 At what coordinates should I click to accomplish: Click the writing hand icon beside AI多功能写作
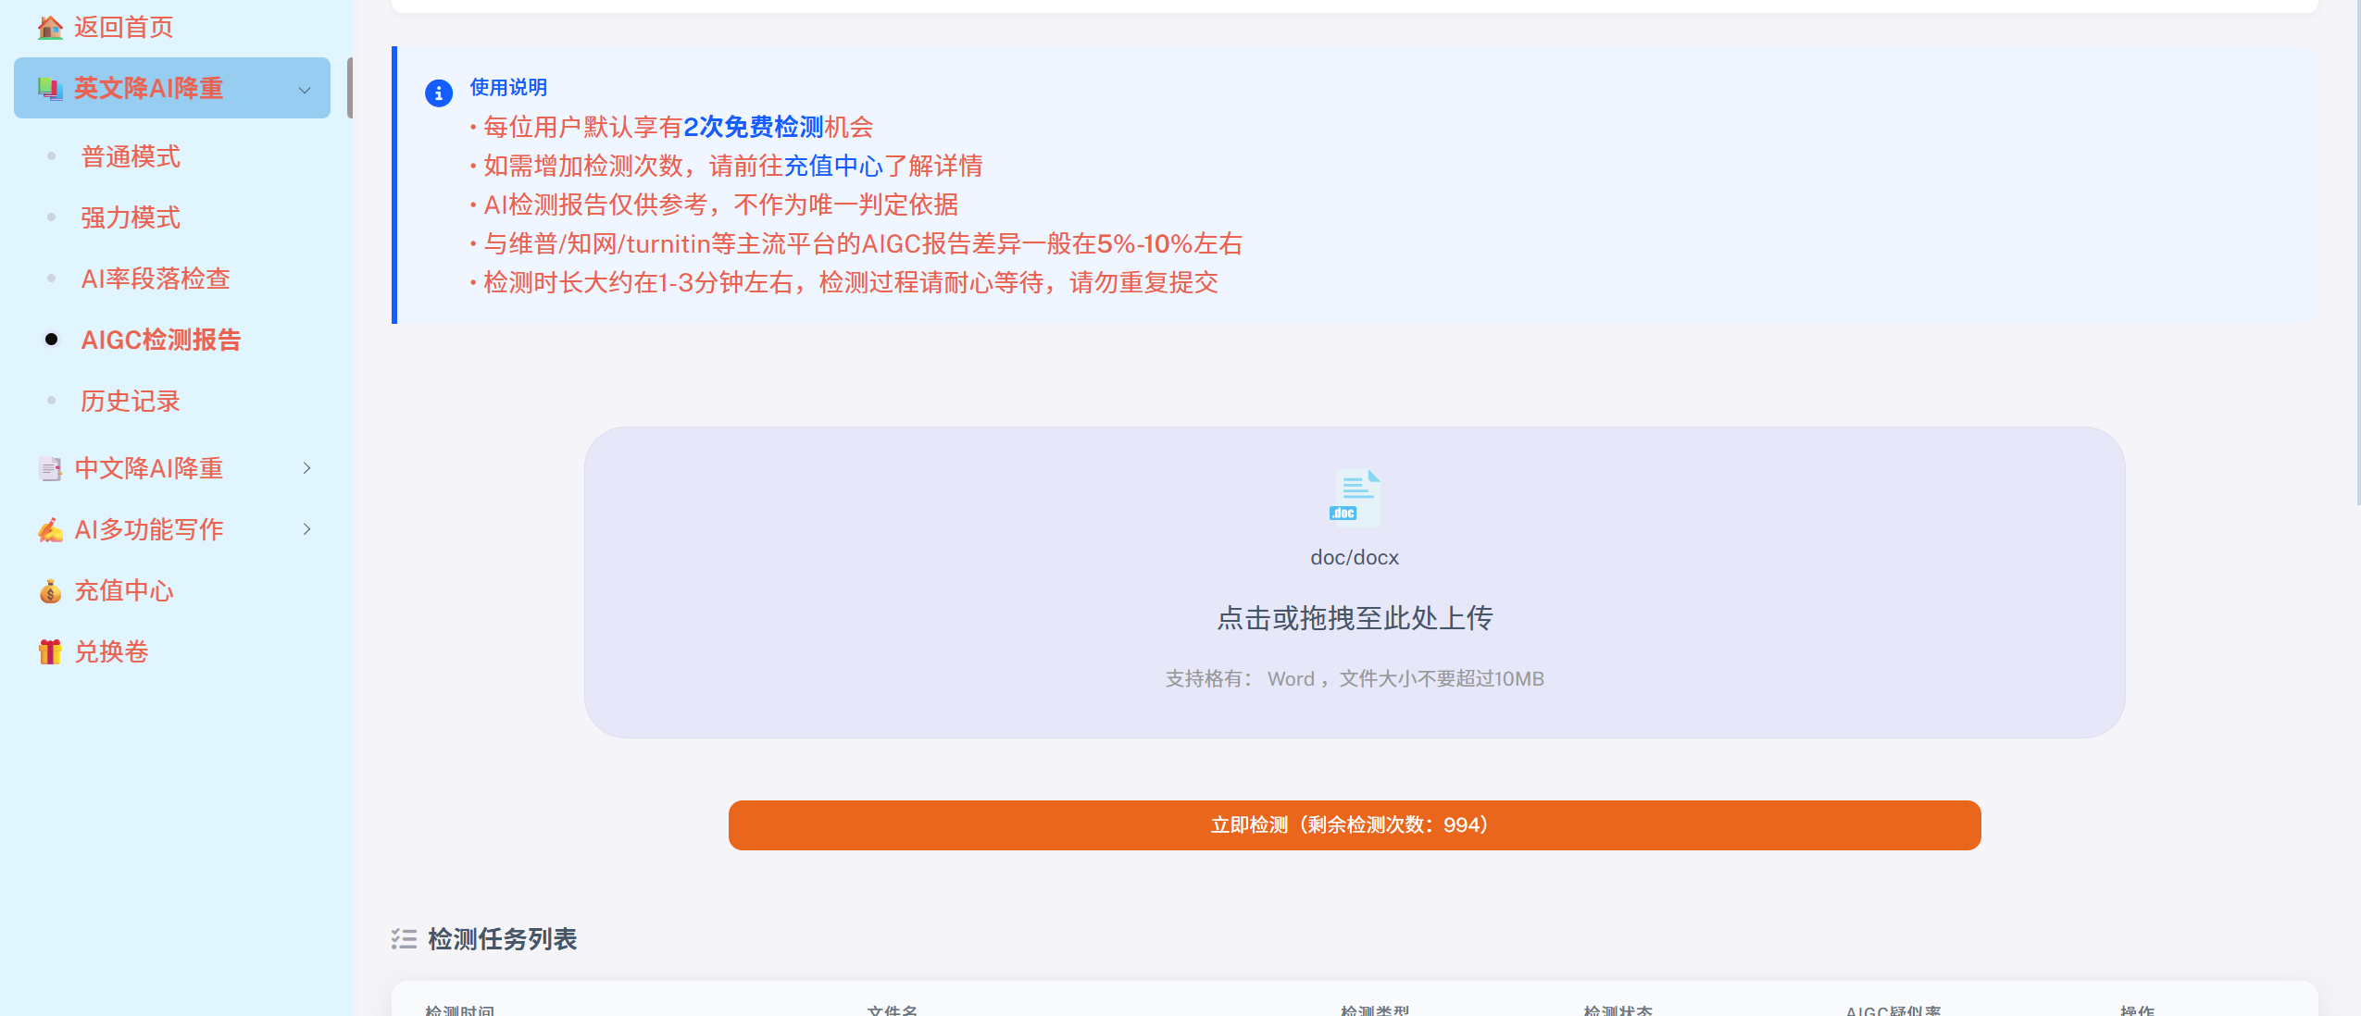coord(50,530)
